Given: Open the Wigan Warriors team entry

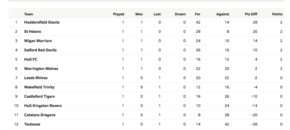Looking at the screenshot, I should [38, 41].
